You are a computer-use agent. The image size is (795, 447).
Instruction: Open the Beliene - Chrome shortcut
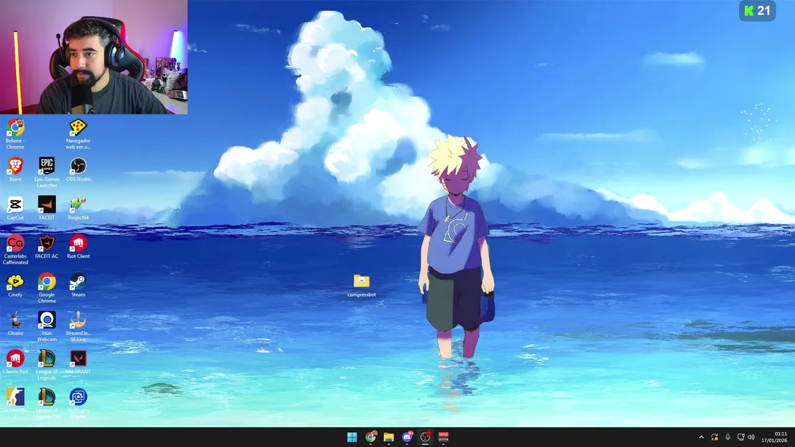[16, 134]
